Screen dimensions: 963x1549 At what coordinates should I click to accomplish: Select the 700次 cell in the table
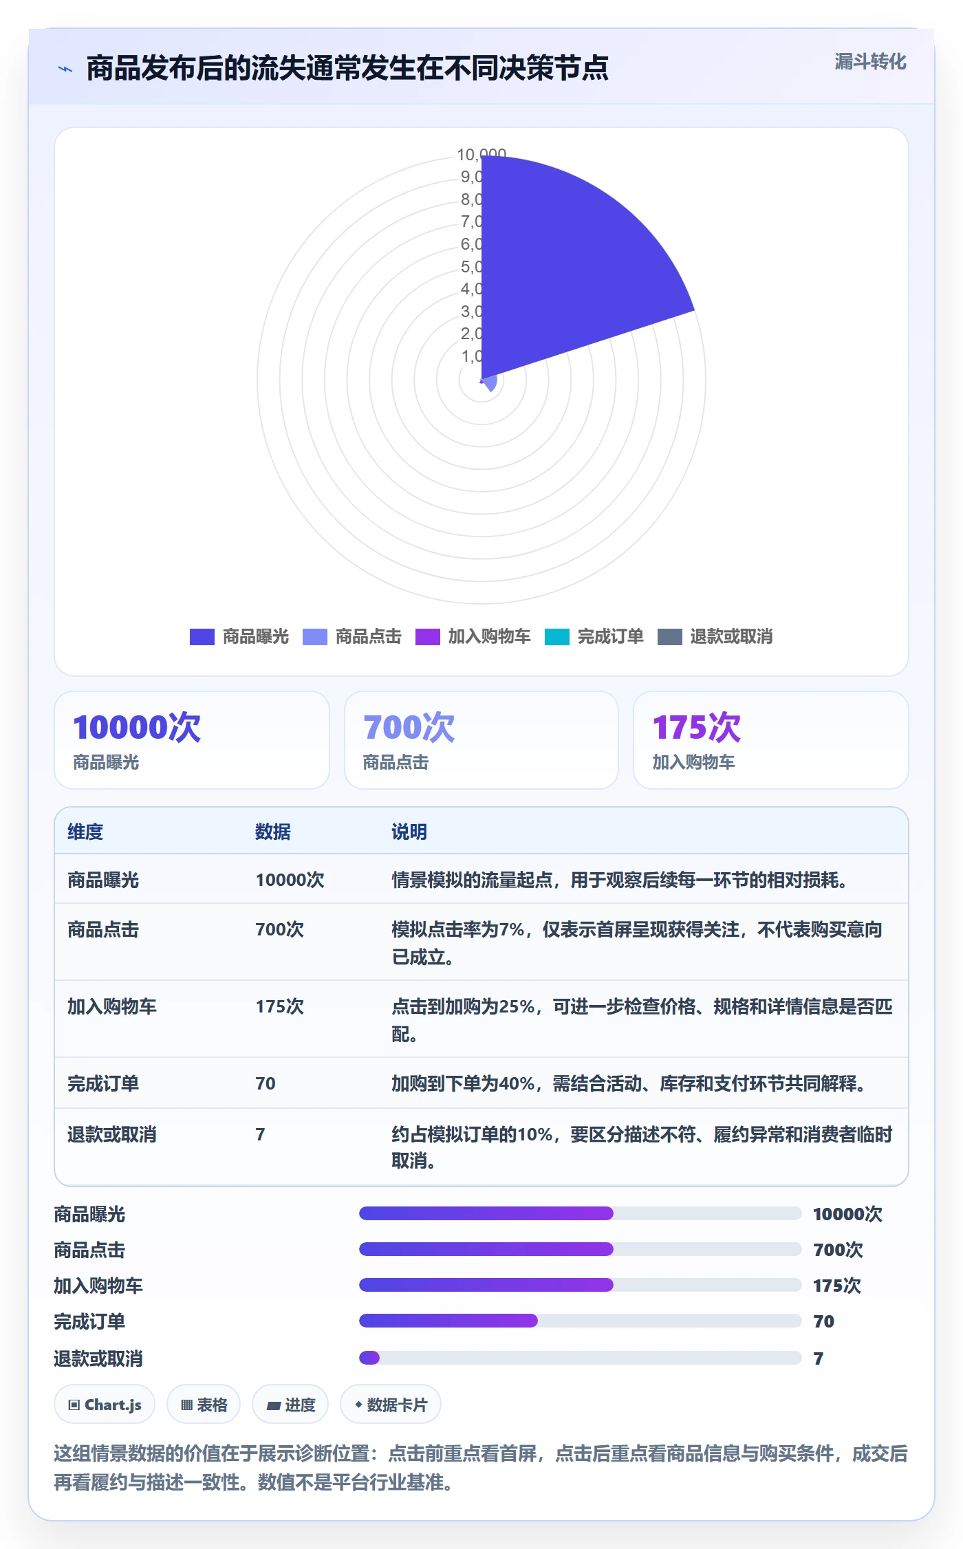(280, 929)
